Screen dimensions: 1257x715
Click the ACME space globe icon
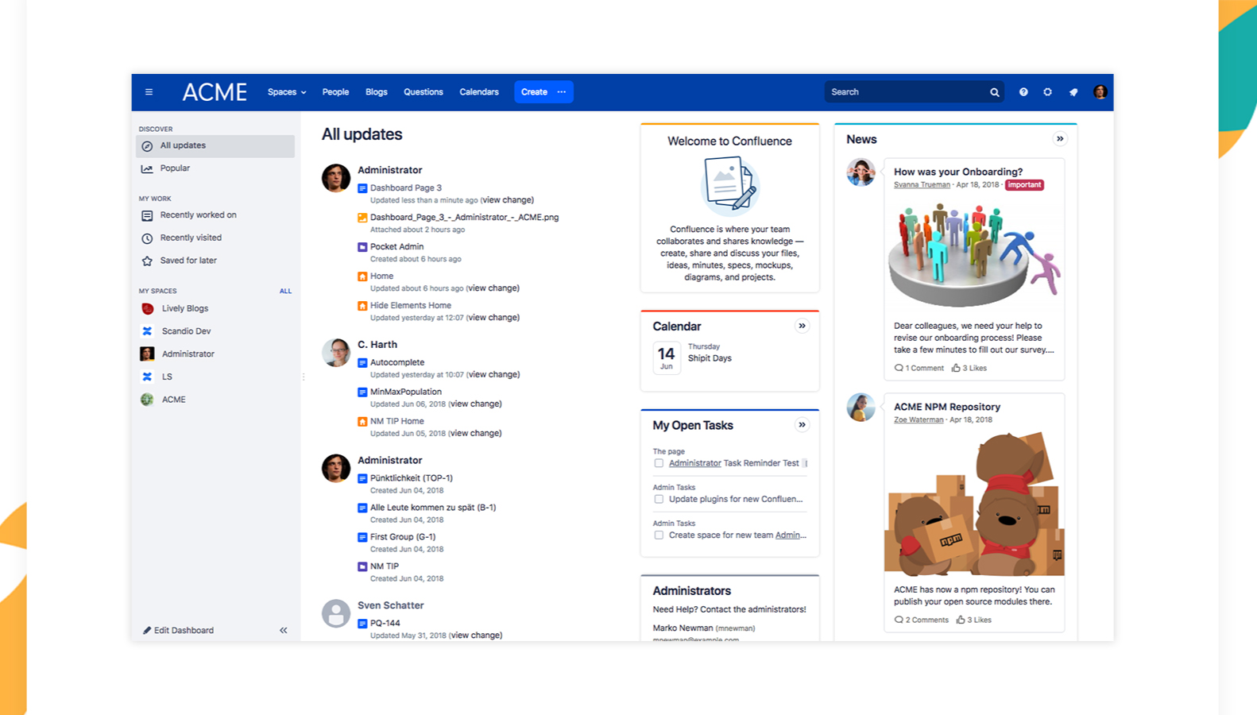click(147, 400)
